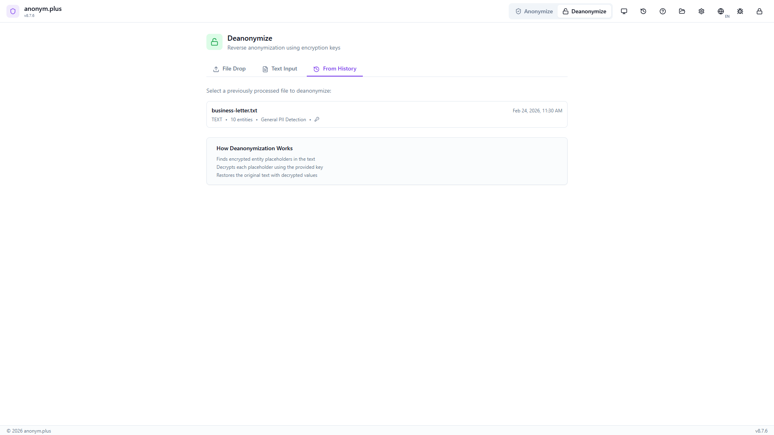Click the anonym.plus shield logo
The width and height of the screenshot is (774, 435).
[13, 11]
